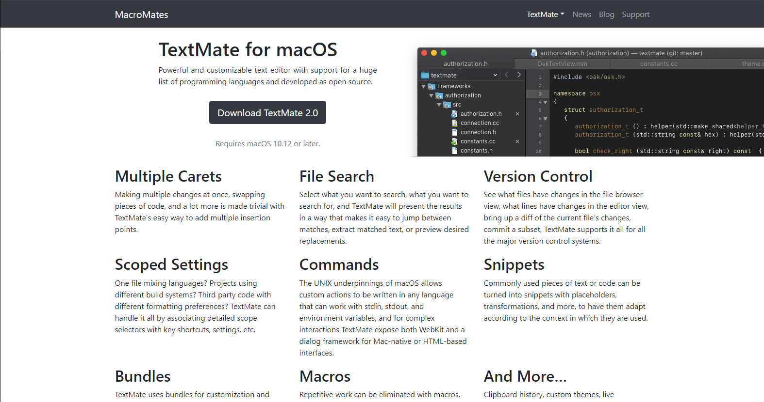Go back with the sidebar left arrow
Viewport: 764px width, 402px height.
507,75
